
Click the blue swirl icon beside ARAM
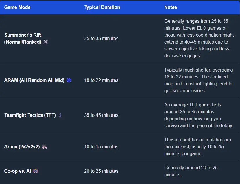point(69,80)
